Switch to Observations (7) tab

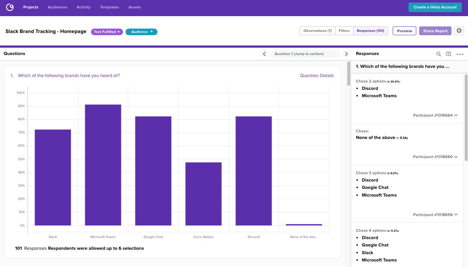point(318,31)
